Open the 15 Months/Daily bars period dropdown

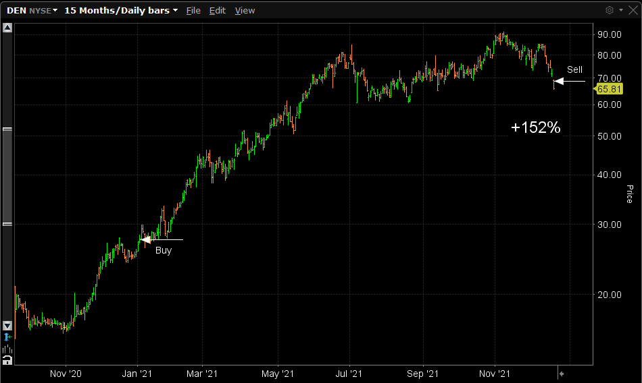121,11
